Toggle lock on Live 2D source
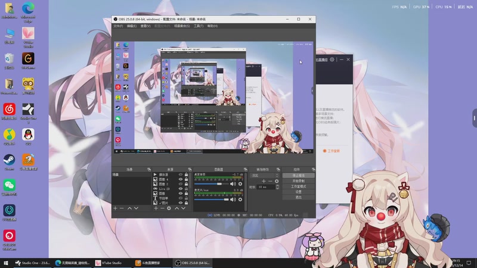 [x=186, y=189]
